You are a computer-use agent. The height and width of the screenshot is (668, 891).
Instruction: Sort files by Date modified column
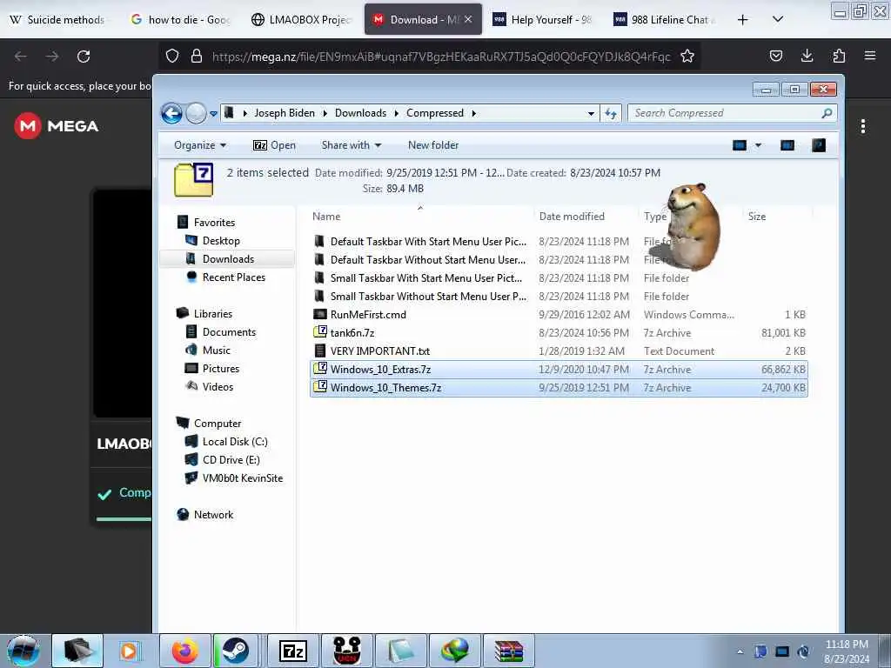tap(572, 217)
